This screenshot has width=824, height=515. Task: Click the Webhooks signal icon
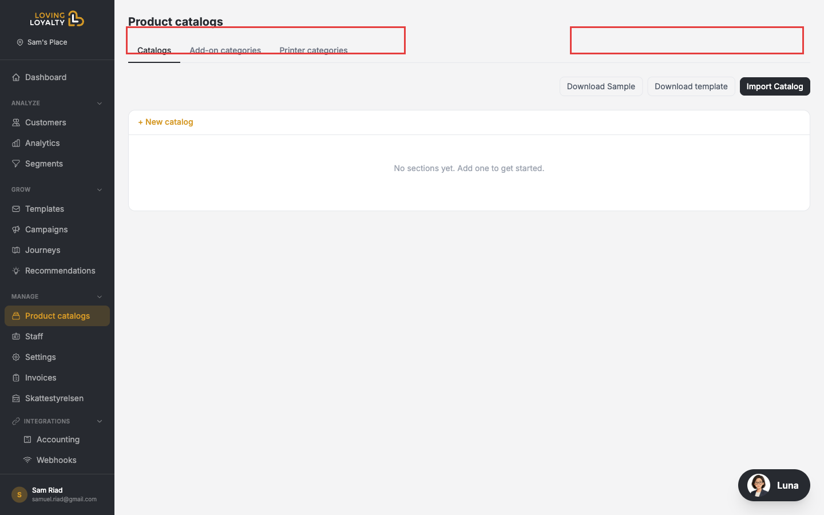(27, 460)
